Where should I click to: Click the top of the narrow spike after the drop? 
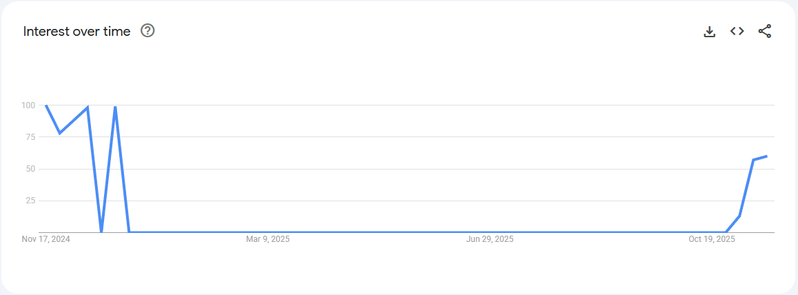click(115, 108)
